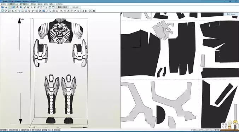Redo with the right curved arrow icon

coord(33,11)
